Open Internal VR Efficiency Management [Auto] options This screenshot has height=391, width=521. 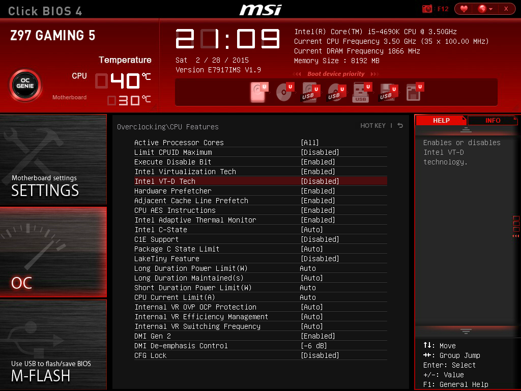point(312,317)
